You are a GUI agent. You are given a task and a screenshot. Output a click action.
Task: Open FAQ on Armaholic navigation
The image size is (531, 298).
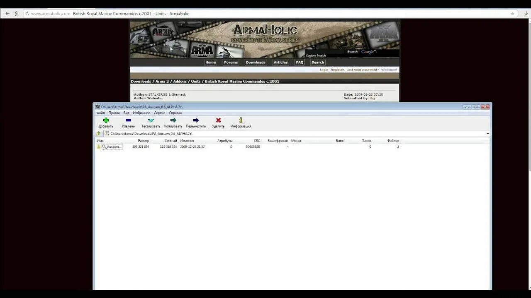[300, 62]
